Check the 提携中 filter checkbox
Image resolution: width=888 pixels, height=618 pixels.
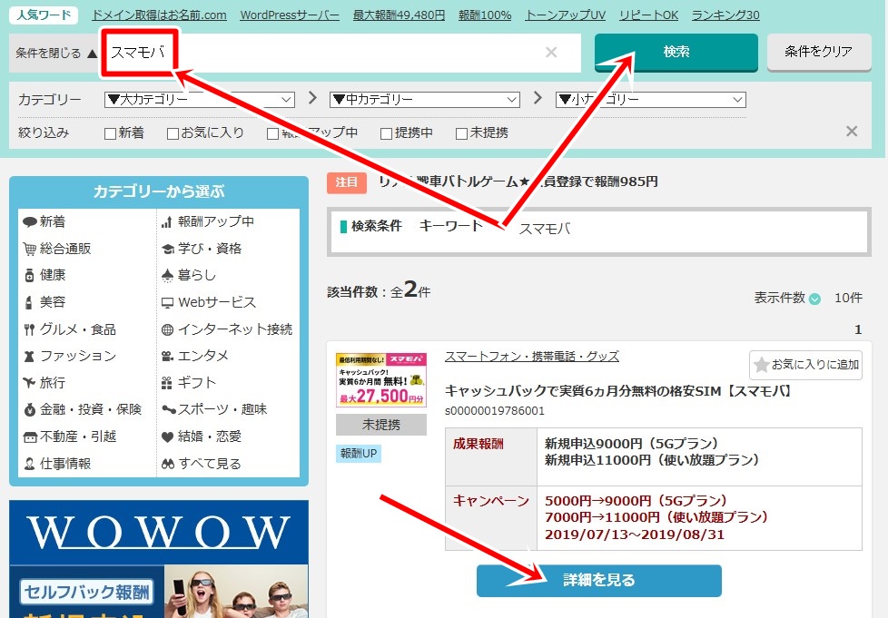[386, 133]
